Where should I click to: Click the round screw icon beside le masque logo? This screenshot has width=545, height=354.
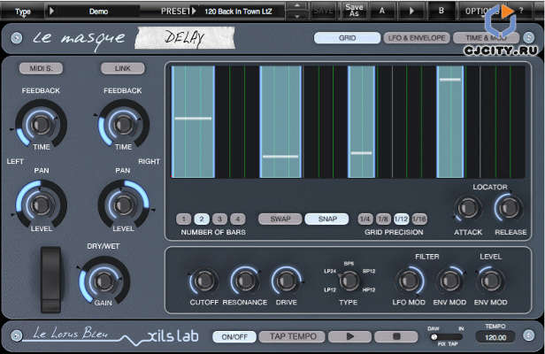point(16,38)
